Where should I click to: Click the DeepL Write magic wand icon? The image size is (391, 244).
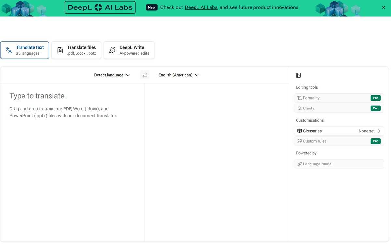point(112,50)
